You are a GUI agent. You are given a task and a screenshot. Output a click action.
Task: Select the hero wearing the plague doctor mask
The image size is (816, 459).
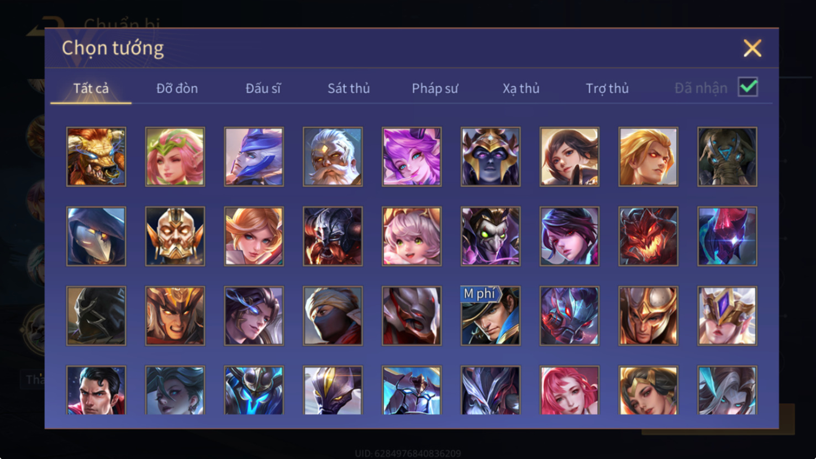(96, 236)
